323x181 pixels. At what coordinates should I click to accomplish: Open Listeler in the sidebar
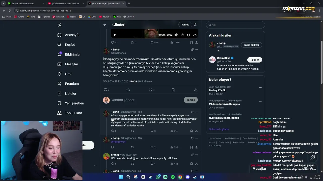pos(67,94)
